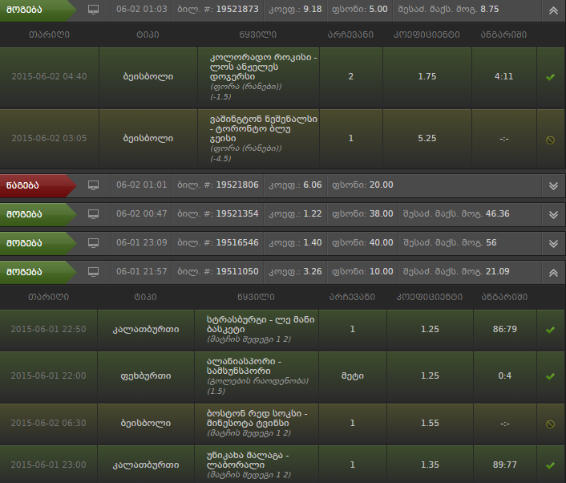This screenshot has height=483, width=566.
Task: Click date 2015-06-02 04:40
Action: point(49,76)
